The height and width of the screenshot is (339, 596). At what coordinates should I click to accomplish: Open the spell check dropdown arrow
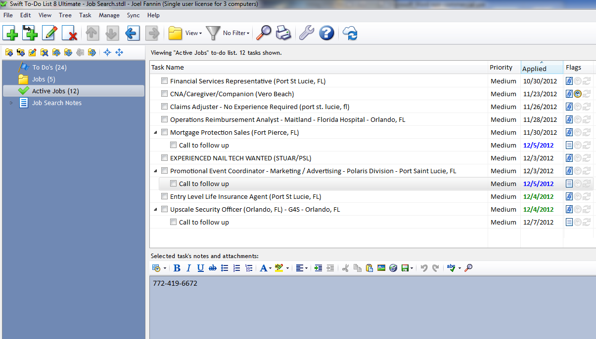(x=459, y=268)
